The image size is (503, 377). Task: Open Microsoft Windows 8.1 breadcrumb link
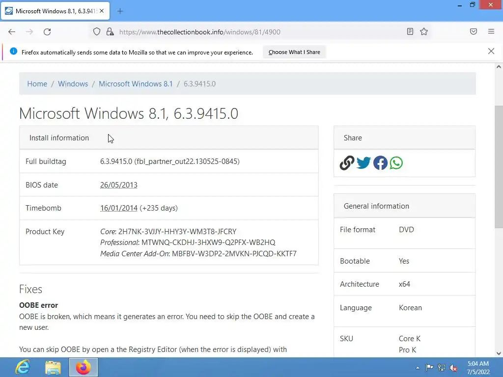pos(136,83)
